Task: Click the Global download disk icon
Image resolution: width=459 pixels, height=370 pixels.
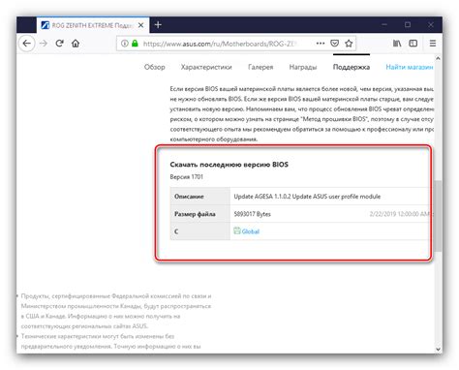Action: [x=237, y=231]
